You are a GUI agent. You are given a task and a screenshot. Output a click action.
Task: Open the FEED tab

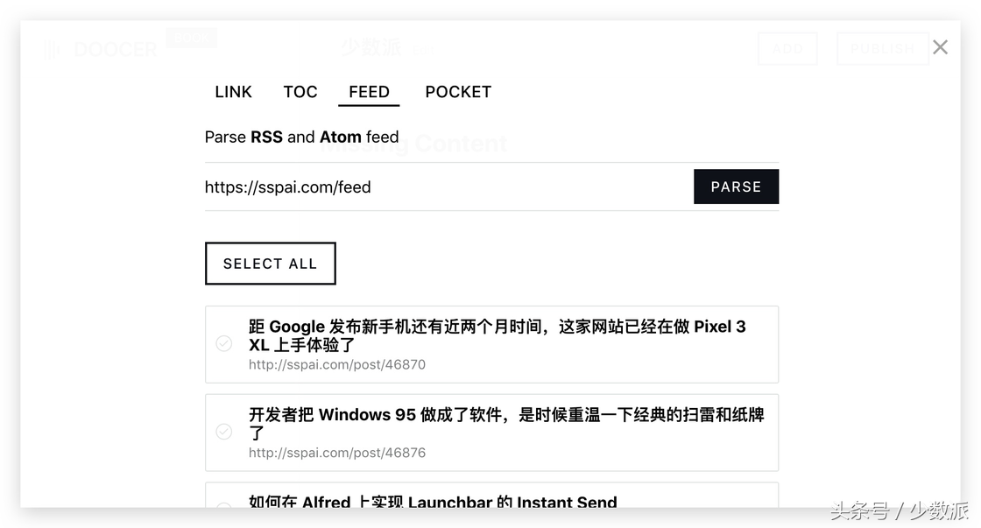[369, 92]
